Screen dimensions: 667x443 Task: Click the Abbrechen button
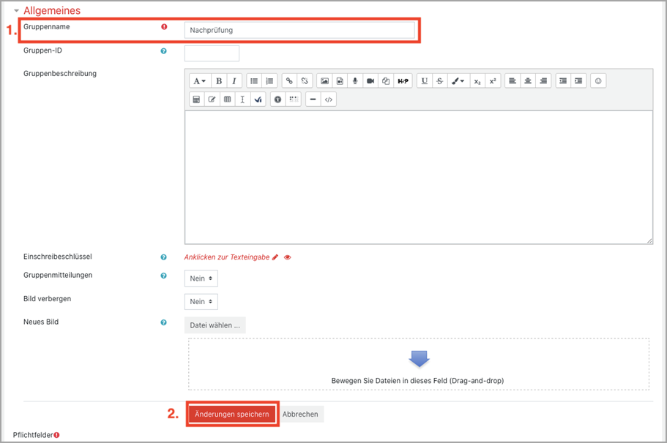pyautogui.click(x=300, y=414)
